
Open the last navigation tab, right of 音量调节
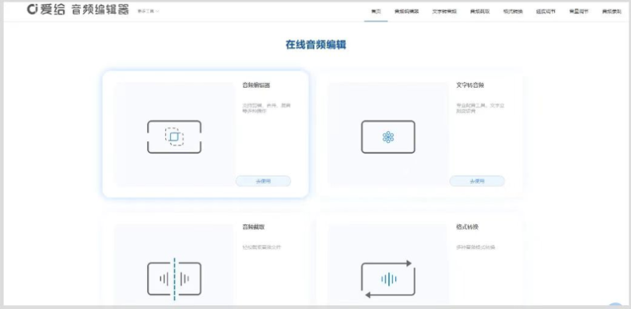pos(612,12)
